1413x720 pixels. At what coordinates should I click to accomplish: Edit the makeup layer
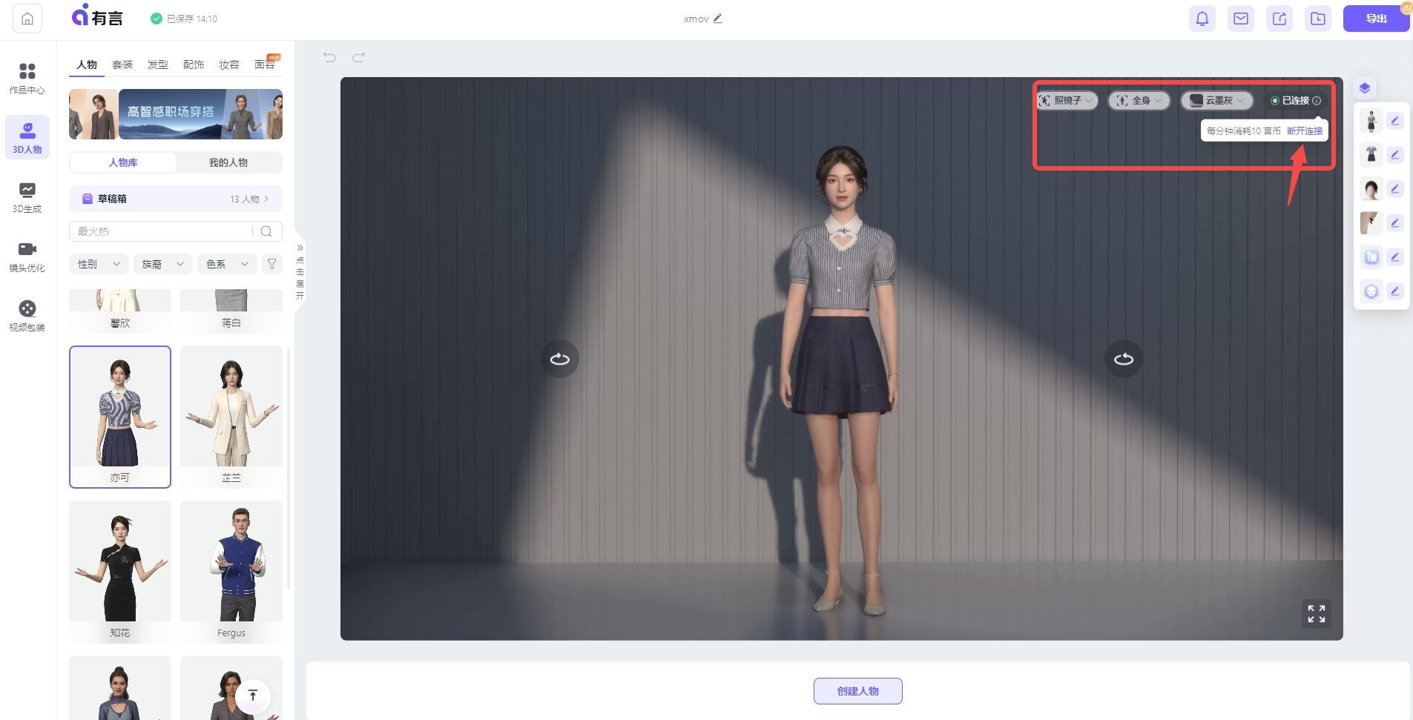pos(1395,257)
